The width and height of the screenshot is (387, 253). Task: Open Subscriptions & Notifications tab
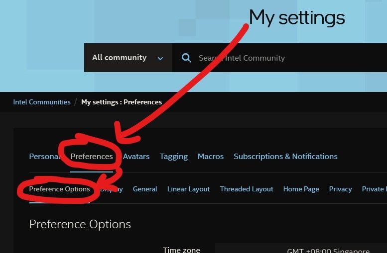(x=285, y=157)
